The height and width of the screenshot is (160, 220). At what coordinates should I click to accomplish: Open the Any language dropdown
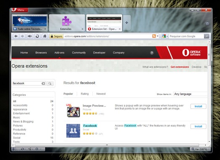tap(190, 94)
